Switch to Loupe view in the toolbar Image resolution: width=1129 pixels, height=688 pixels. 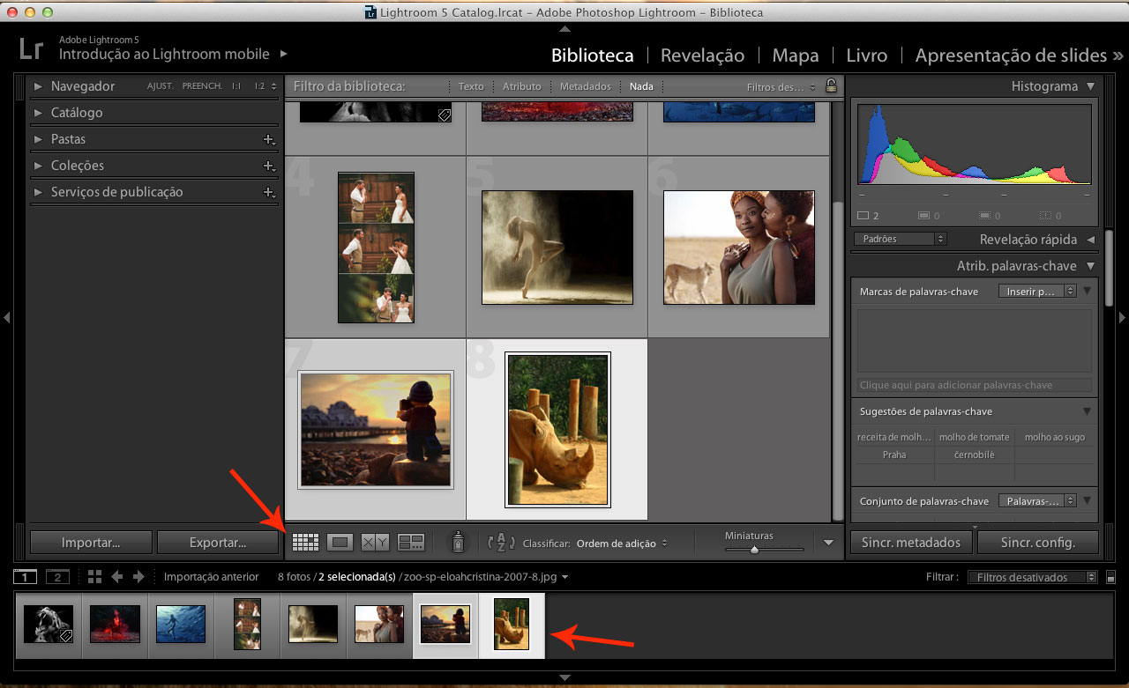(340, 543)
